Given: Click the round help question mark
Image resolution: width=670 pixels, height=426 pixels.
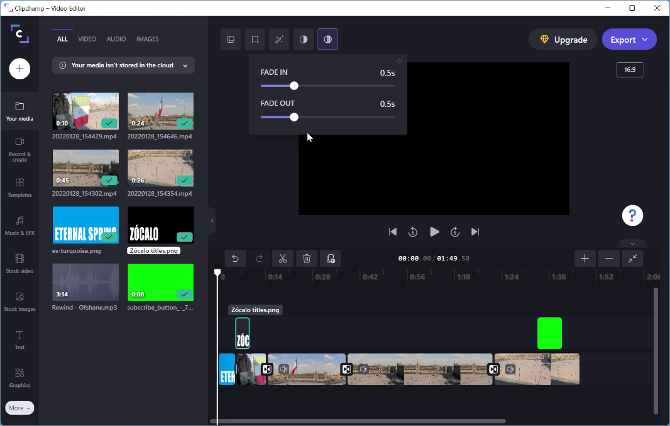Looking at the screenshot, I should tap(632, 216).
